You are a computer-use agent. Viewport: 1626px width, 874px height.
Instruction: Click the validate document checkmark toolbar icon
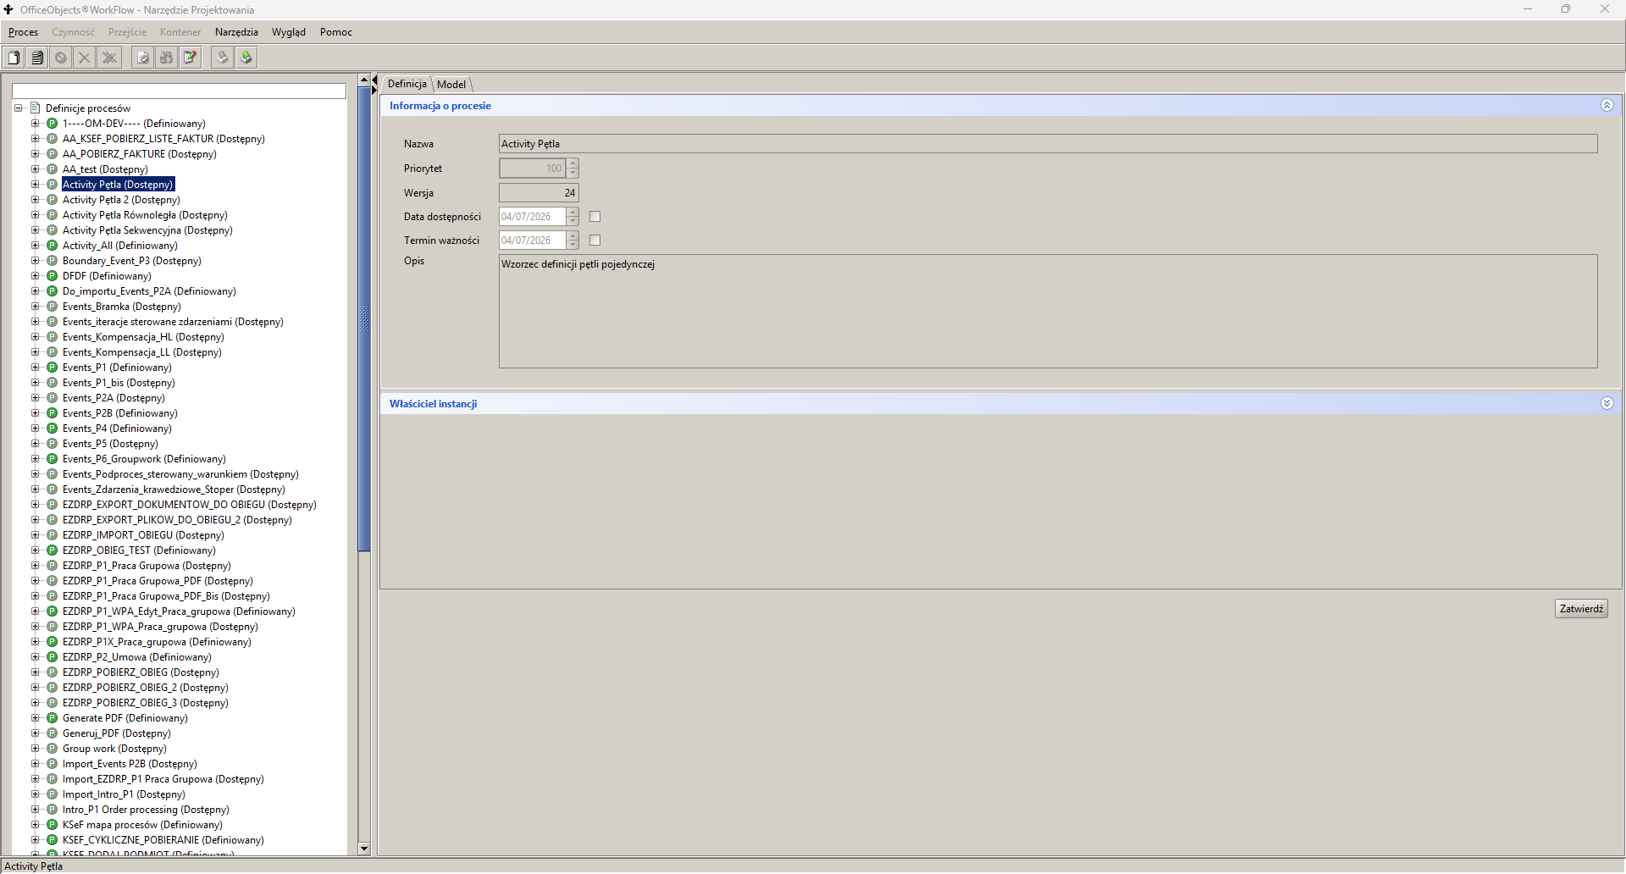[x=143, y=58]
